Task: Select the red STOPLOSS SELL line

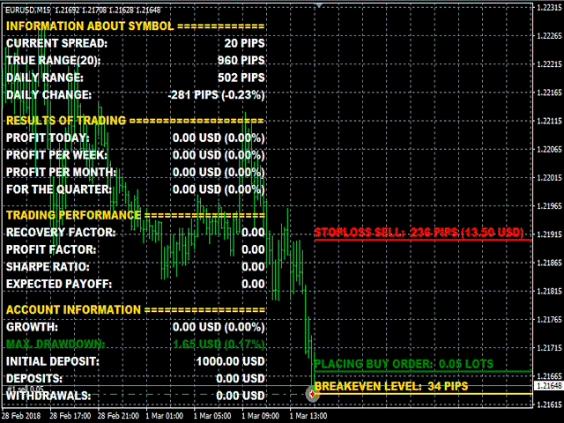Action: 423,240
